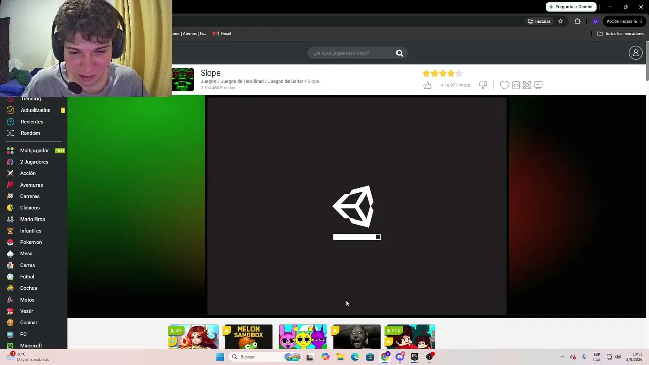Add Slope to favorites with the heart
The width and height of the screenshot is (649, 365).
(x=504, y=85)
